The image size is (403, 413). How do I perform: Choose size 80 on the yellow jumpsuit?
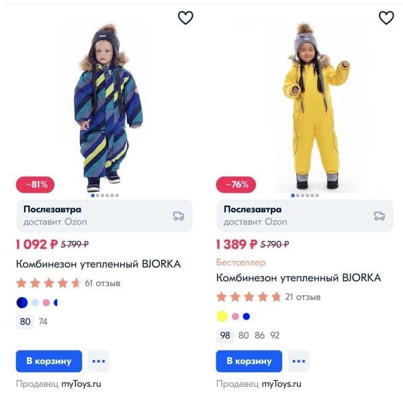coord(244,335)
